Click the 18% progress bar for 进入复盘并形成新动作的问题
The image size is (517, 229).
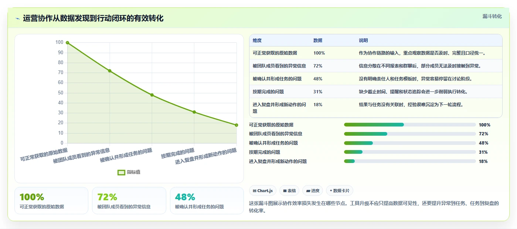tap(410, 161)
